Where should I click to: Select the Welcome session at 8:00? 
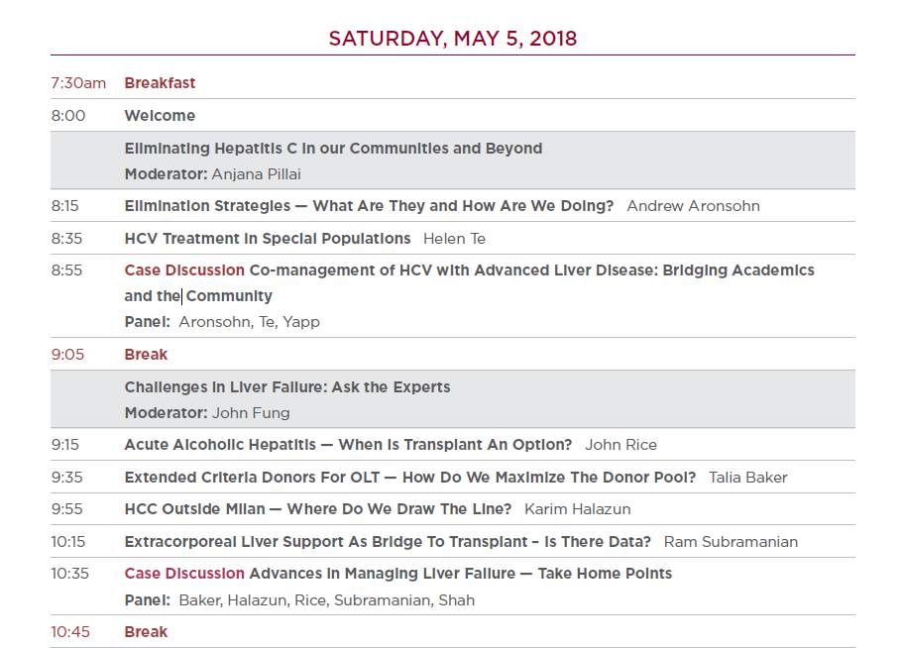point(160,116)
